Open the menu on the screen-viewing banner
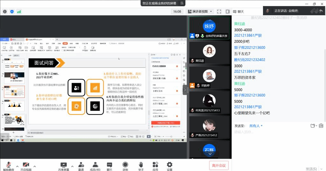326x171 pixels. click(182, 3)
